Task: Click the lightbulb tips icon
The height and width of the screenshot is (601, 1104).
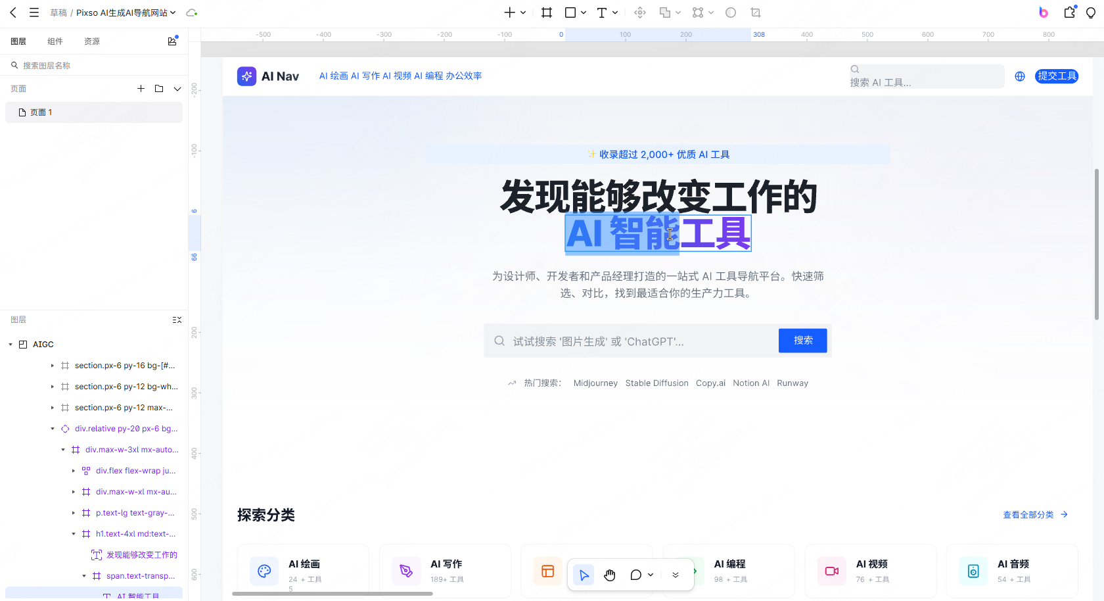Action: (x=1091, y=12)
